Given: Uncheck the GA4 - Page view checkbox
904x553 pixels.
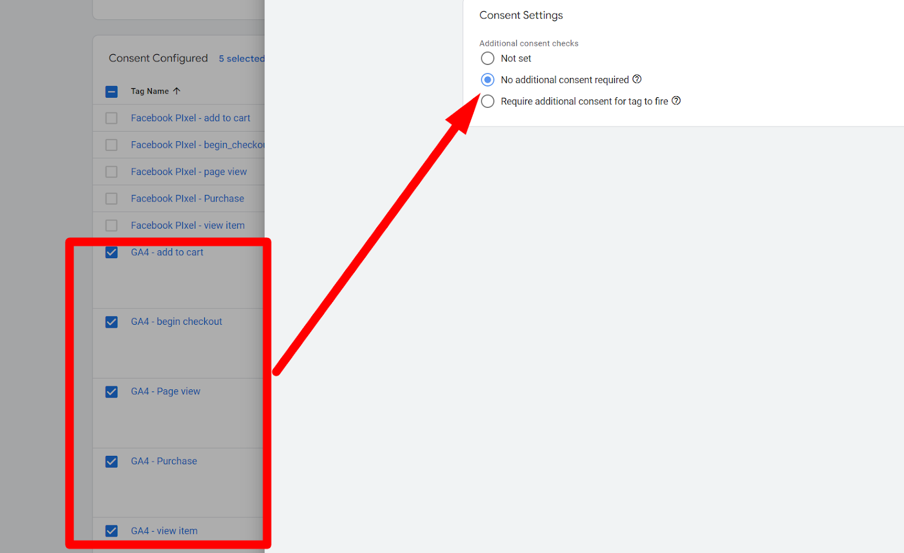Looking at the screenshot, I should pyautogui.click(x=112, y=392).
